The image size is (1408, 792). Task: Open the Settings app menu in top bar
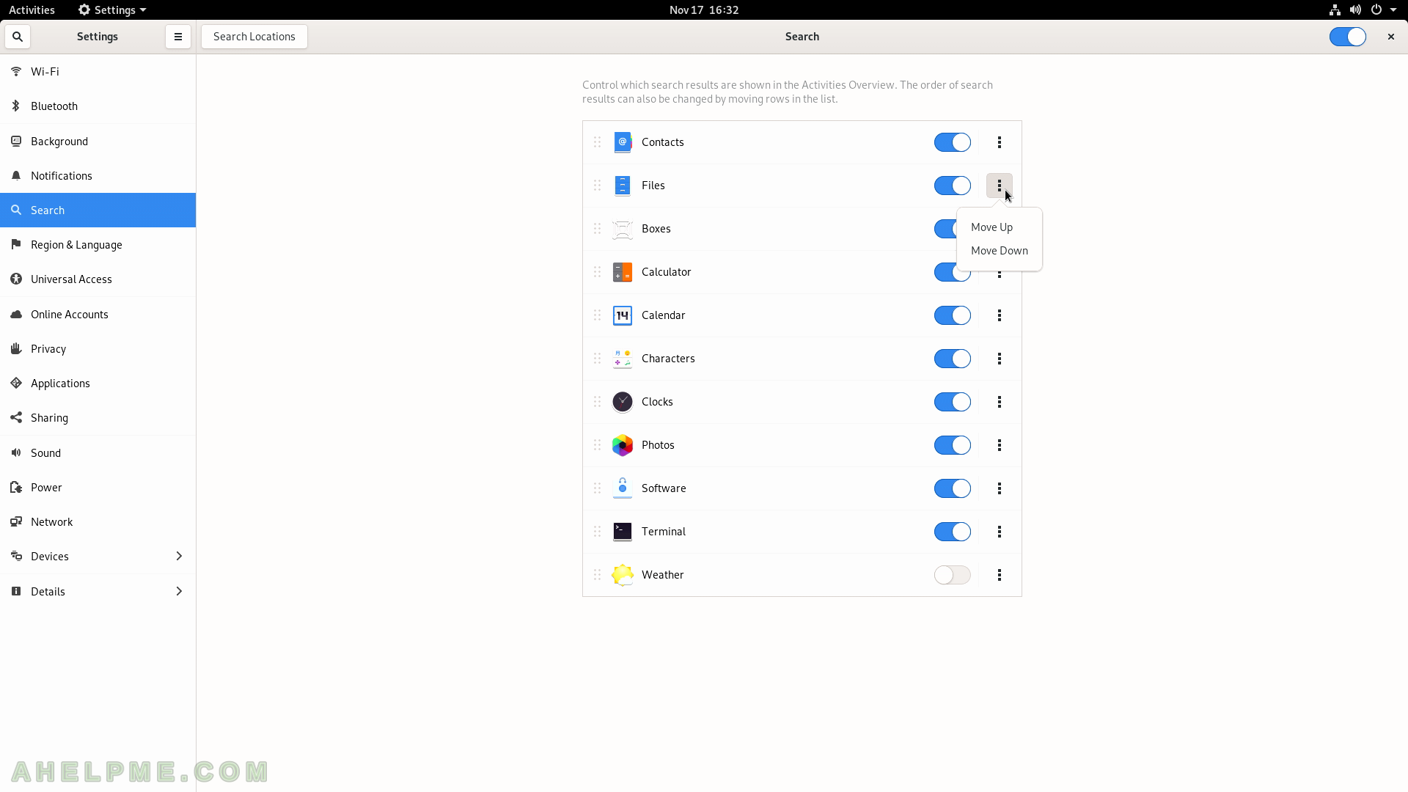(x=112, y=10)
